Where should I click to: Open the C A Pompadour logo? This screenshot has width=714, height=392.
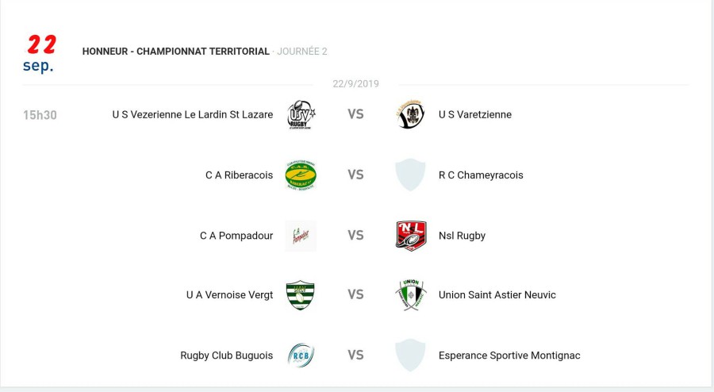tap(301, 236)
